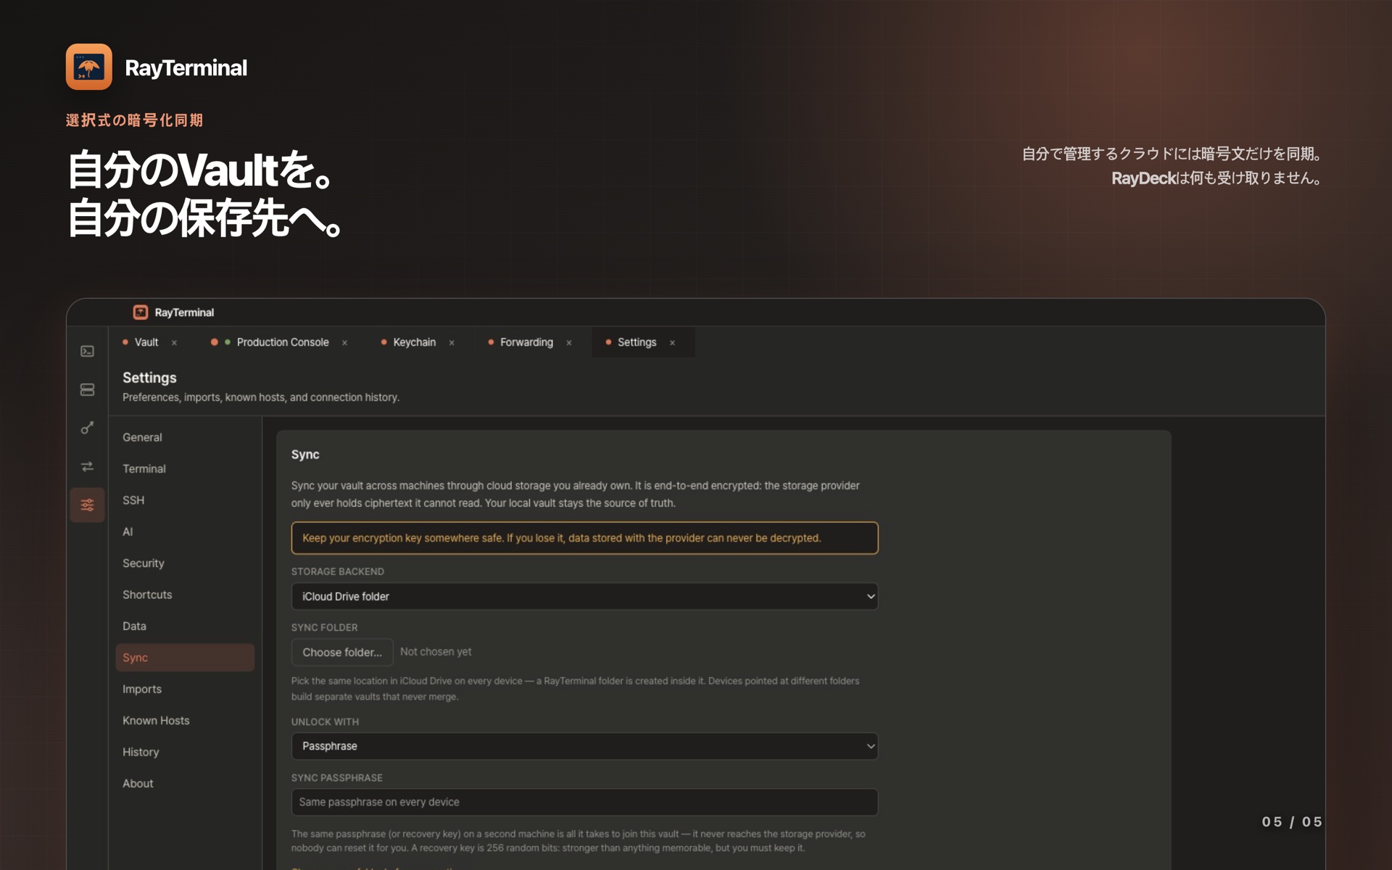The width and height of the screenshot is (1392, 870).
Task: Select the Sync settings section
Action: (185, 658)
